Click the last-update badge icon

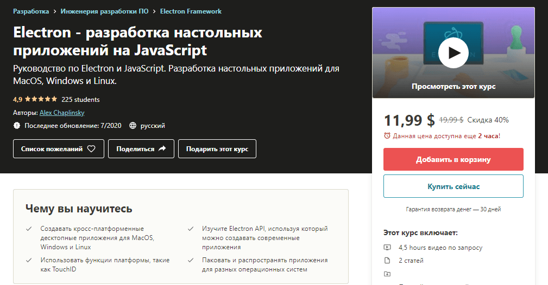17,126
